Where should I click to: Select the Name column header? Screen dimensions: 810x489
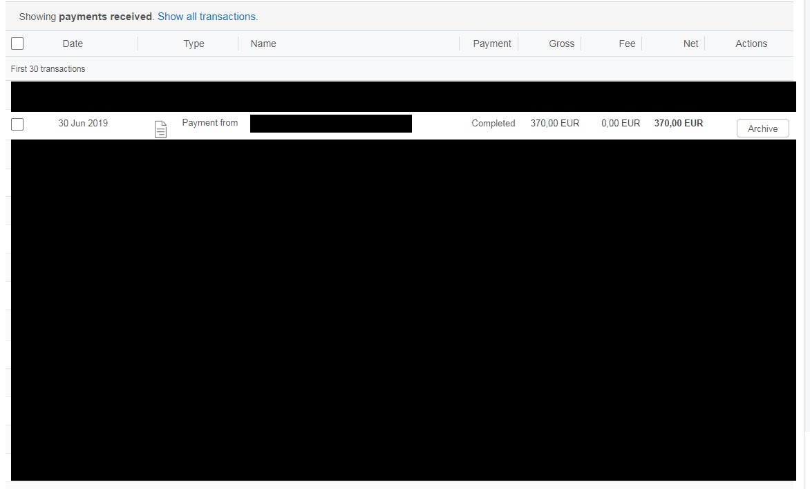point(263,44)
